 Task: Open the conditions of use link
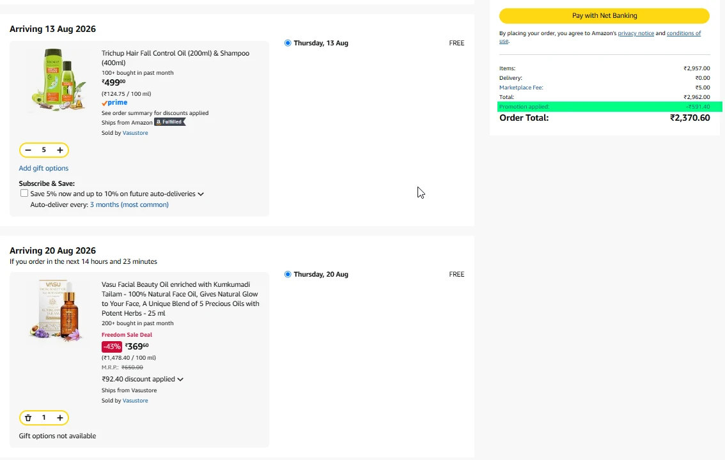coord(683,33)
